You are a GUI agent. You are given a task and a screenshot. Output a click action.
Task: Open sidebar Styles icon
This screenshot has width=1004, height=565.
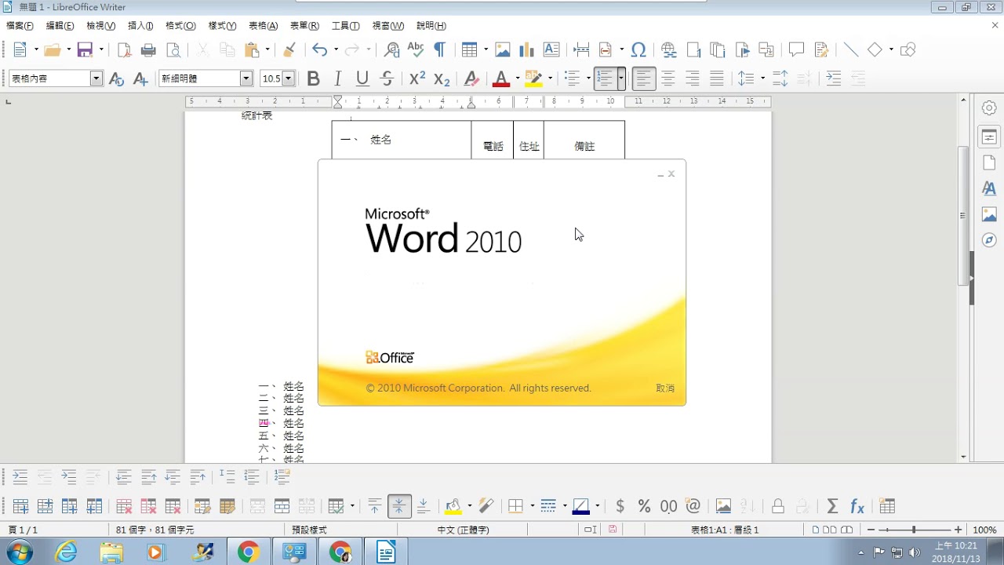pyautogui.click(x=989, y=188)
